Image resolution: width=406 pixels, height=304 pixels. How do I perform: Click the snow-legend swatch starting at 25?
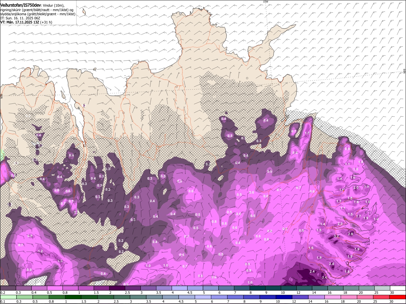pyautogui.click(x=382, y=288)
